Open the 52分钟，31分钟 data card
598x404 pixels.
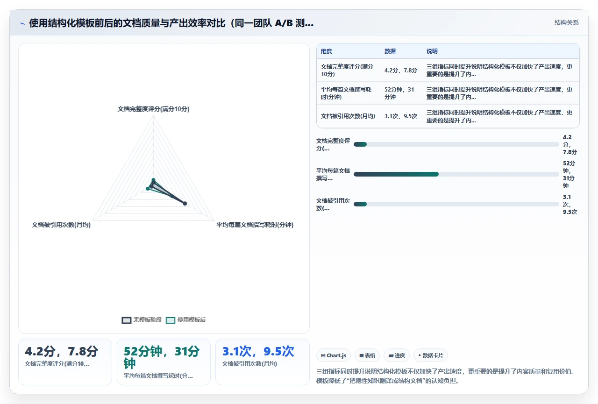[x=164, y=362]
